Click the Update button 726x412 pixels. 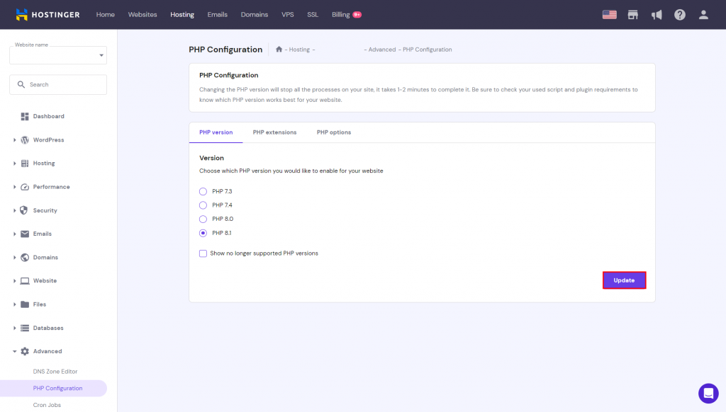[624, 280]
